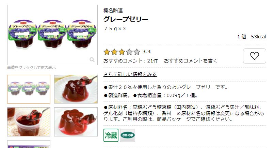Click the 3.3 rating score number
This screenshot has height=148, width=274.
(x=146, y=52)
